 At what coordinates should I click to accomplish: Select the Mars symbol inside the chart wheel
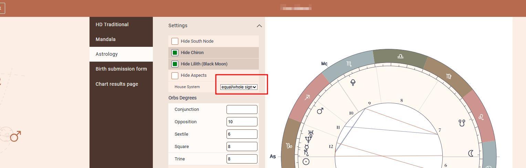point(320,111)
